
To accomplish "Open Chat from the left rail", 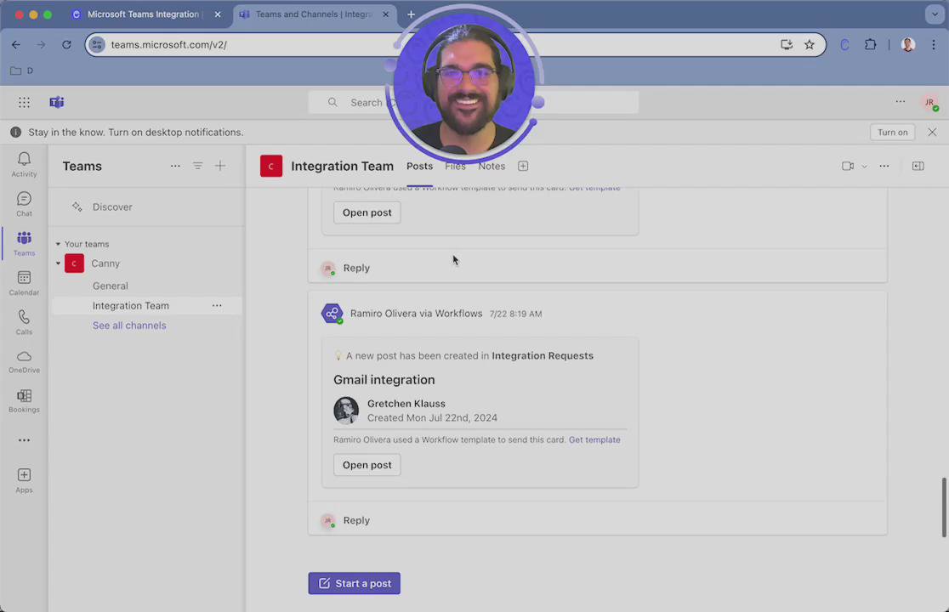I will pyautogui.click(x=24, y=204).
